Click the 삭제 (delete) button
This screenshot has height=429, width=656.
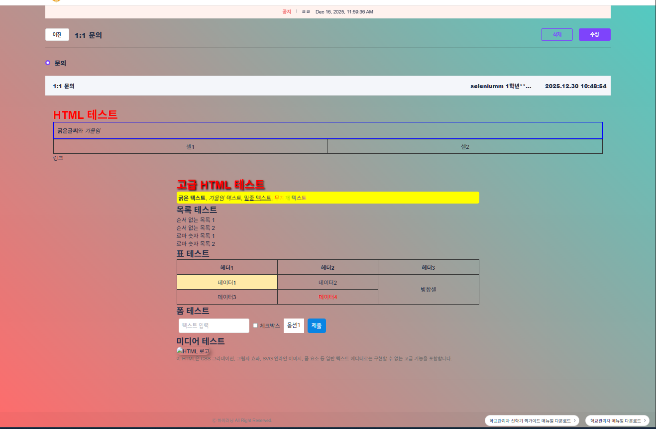[x=556, y=34]
